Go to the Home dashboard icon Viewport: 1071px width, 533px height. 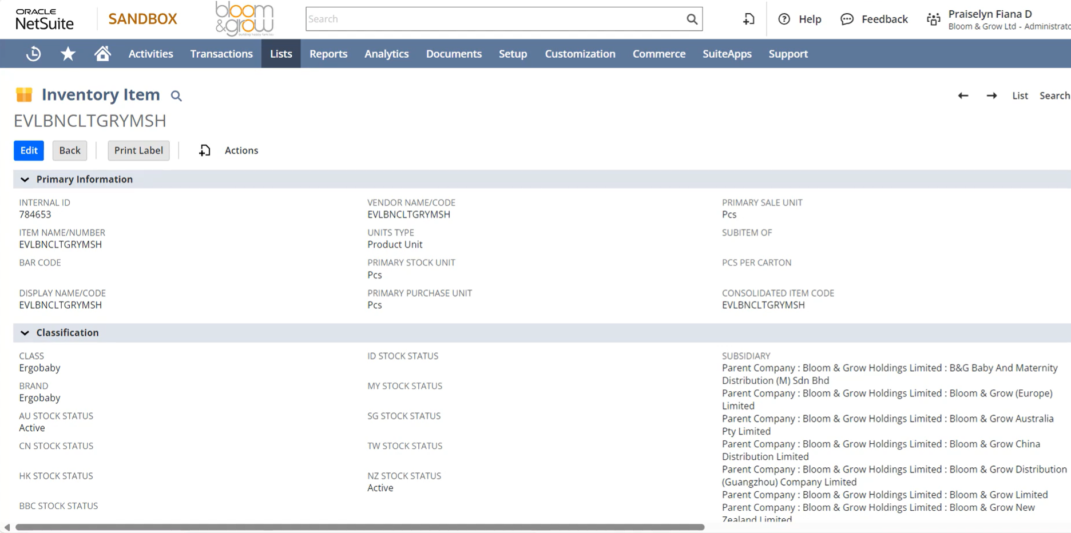102,54
